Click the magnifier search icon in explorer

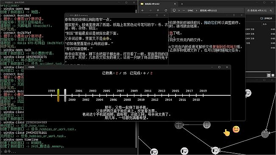[x=271, y=10]
